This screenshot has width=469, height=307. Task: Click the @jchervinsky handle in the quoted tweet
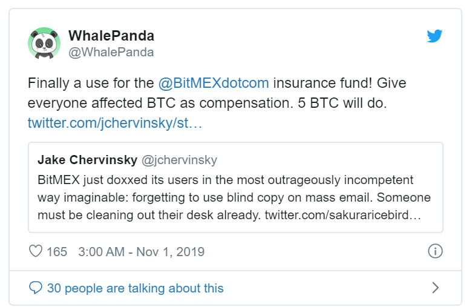click(x=179, y=160)
